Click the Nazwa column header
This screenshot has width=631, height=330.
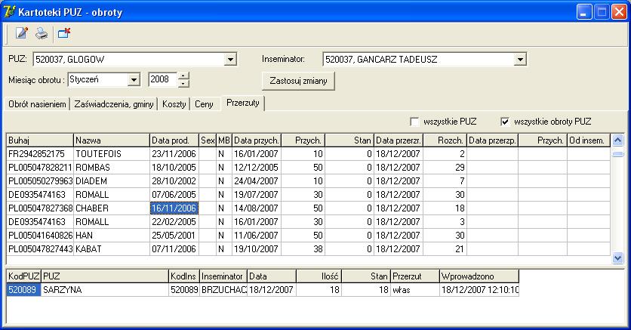pos(112,140)
